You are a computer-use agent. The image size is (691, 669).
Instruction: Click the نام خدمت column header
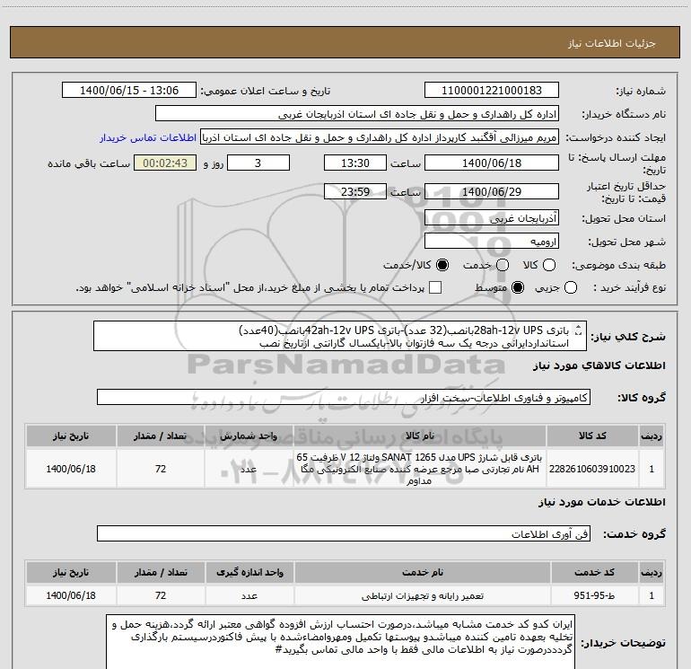pos(422,572)
